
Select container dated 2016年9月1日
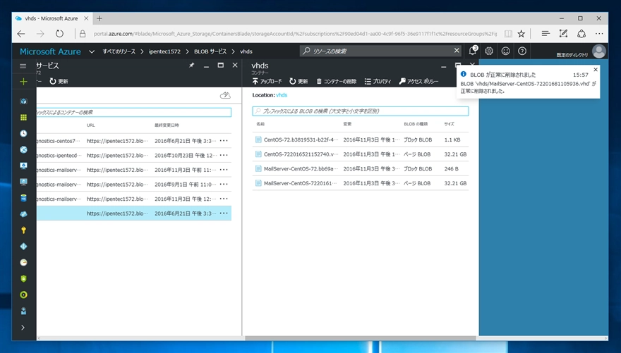pyautogui.click(x=134, y=184)
